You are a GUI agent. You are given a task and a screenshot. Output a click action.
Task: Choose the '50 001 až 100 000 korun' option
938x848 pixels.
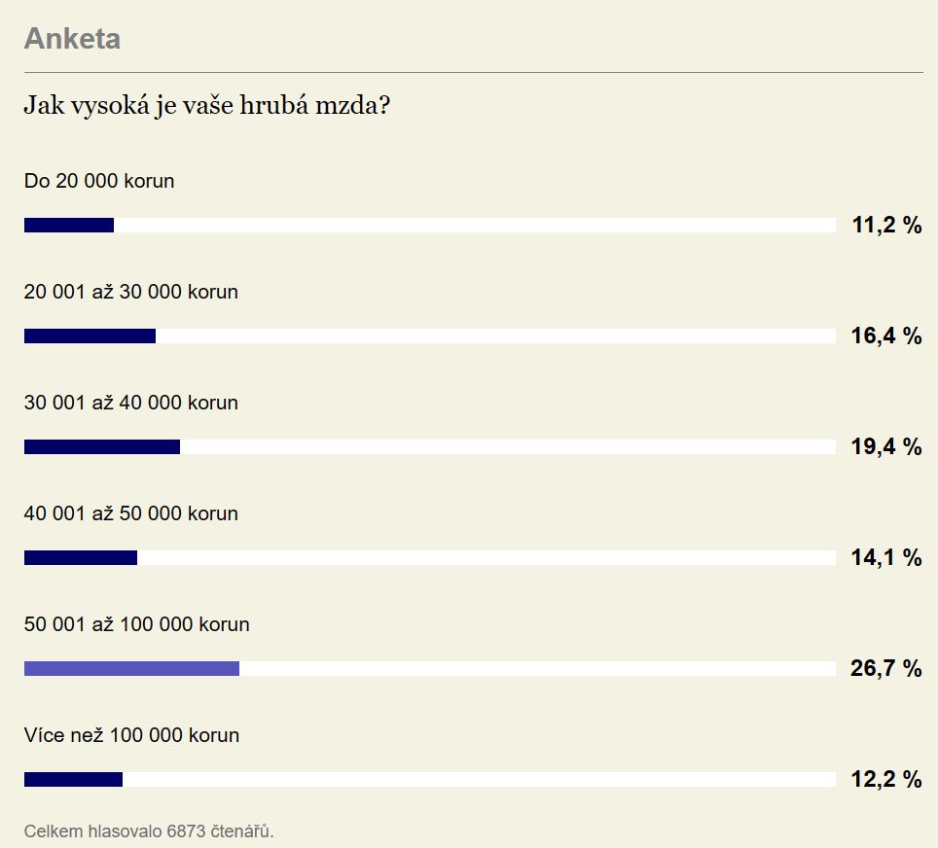[x=137, y=623]
